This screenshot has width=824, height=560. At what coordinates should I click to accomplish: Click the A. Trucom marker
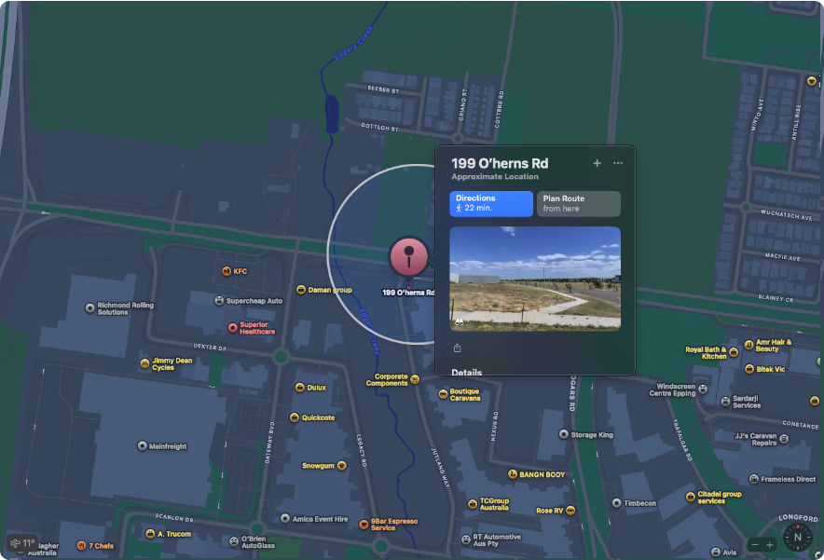[150, 534]
